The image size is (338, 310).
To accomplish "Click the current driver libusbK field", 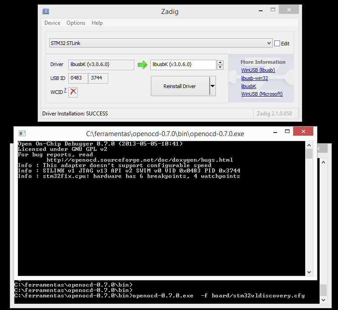I will tap(101, 65).
